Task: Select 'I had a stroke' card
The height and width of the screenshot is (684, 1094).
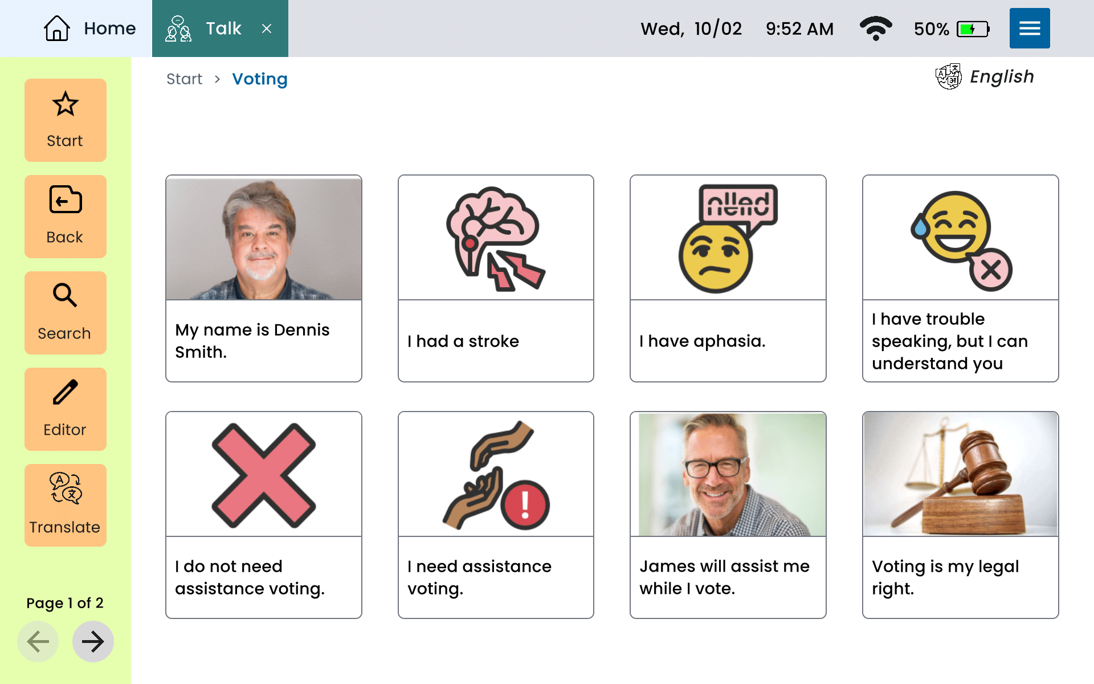Action: pyautogui.click(x=495, y=278)
